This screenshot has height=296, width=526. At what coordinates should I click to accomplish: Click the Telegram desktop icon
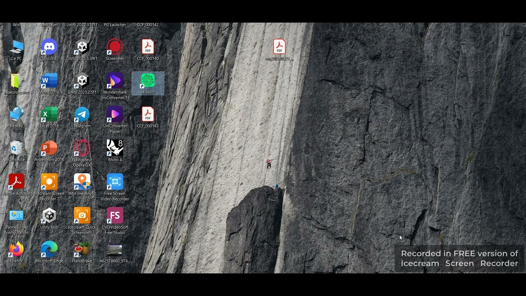click(x=82, y=115)
